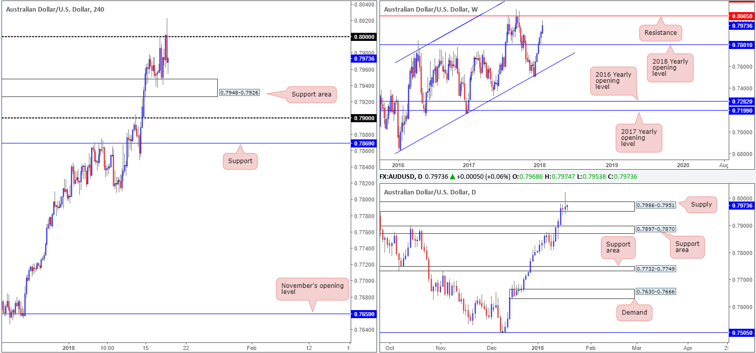756x353 pixels.
Task: Select the 0.7630-0.7666 demand zone label
Action: coord(655,292)
